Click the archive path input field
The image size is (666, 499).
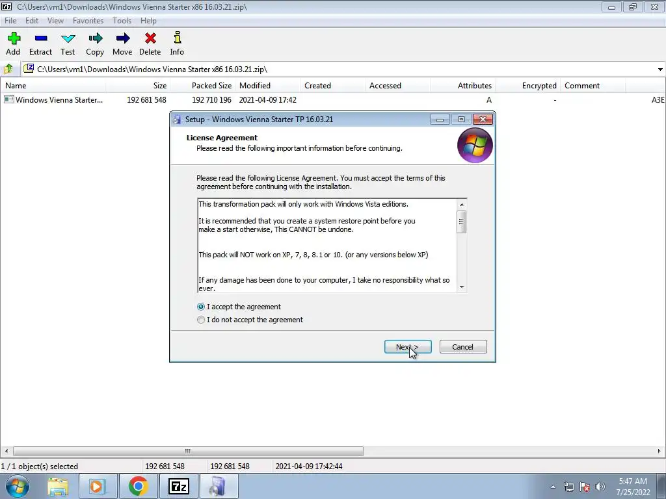[340, 69]
